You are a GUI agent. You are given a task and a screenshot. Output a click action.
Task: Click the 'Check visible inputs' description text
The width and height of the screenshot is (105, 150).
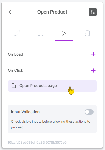pyautogui.click(x=51, y=124)
